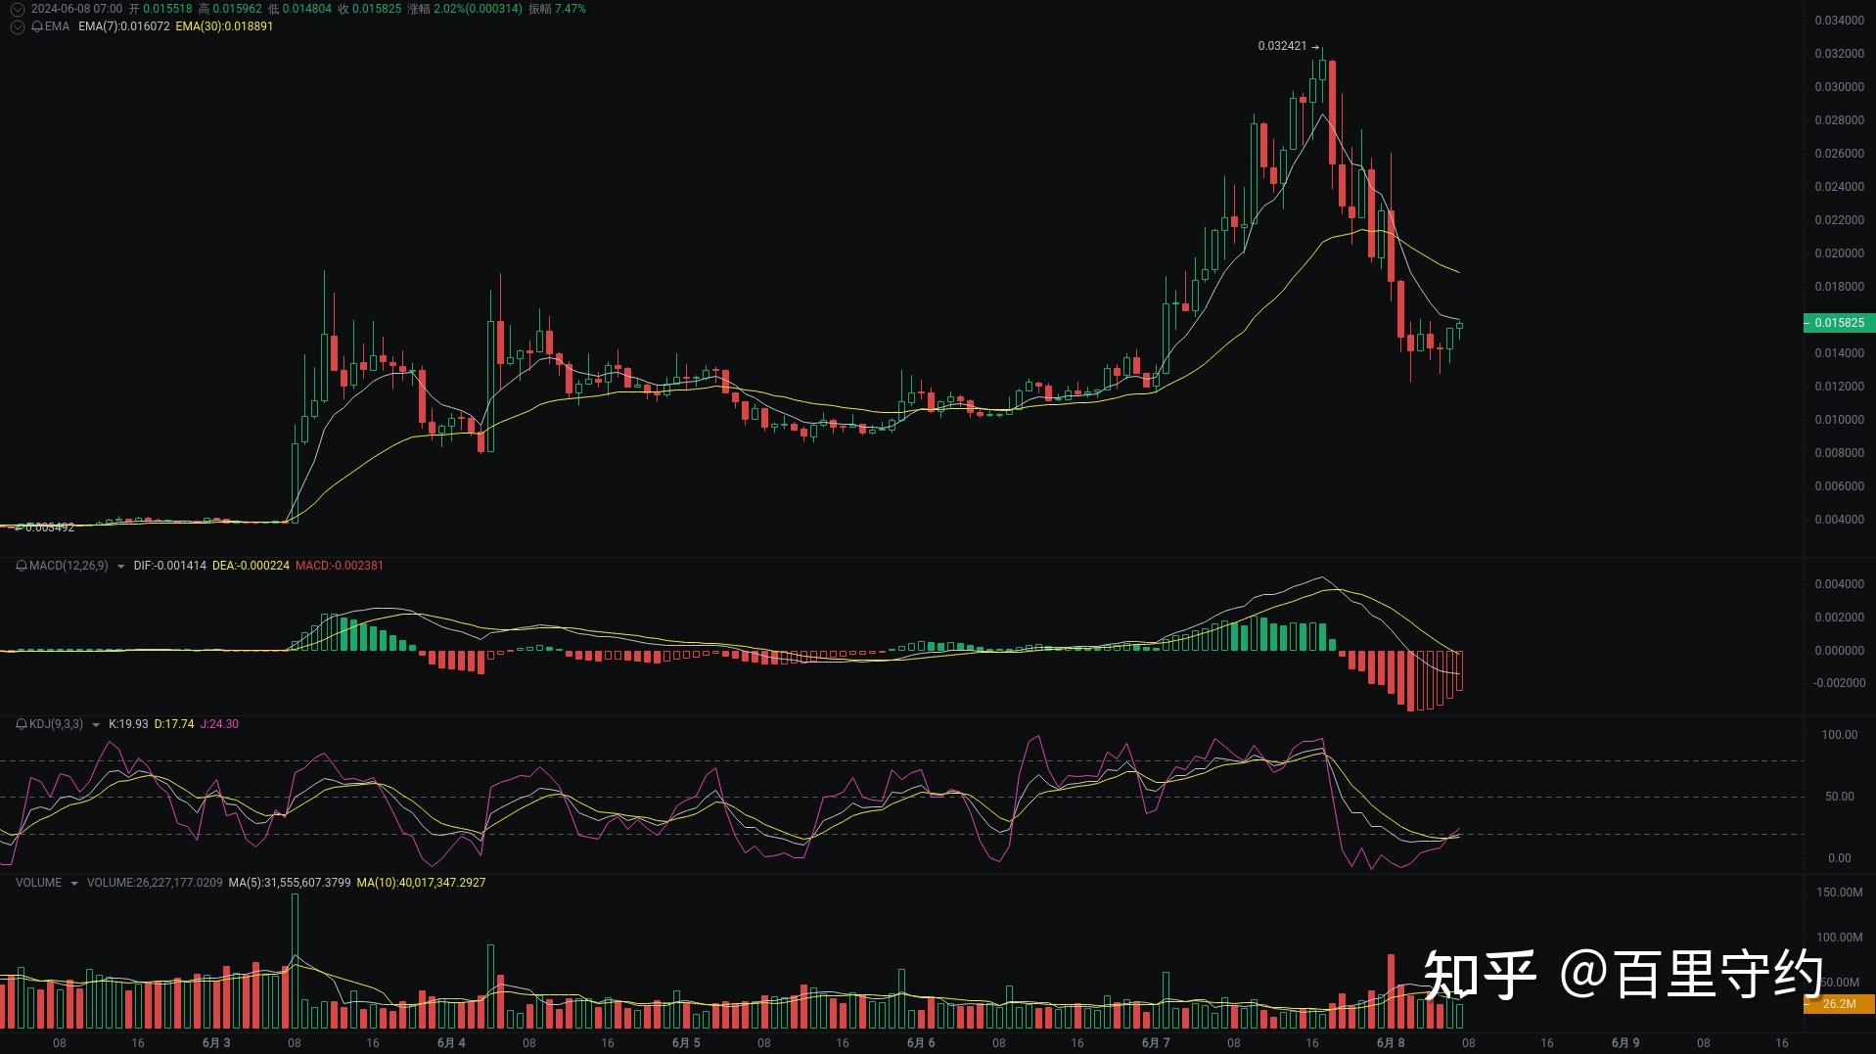Select the KDJ(9,3,3) indicator label

pyautogui.click(x=56, y=724)
